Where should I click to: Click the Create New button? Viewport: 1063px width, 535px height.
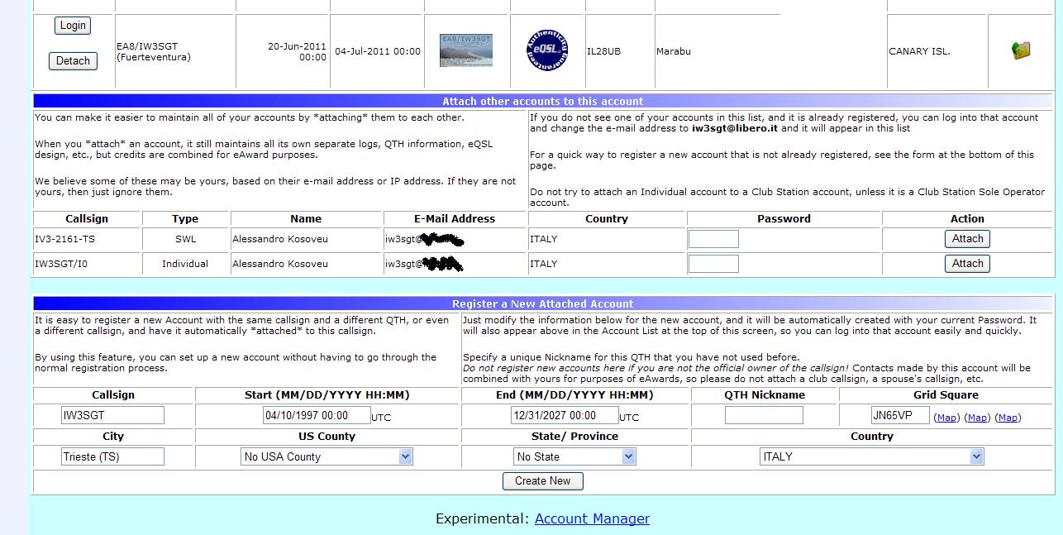point(542,481)
